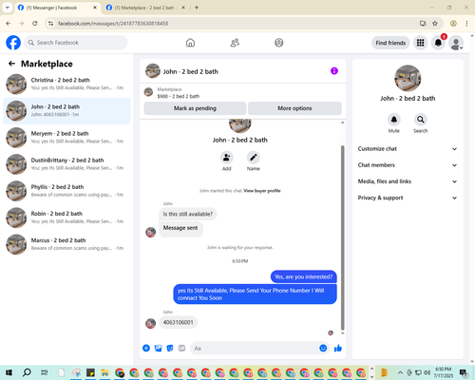The width and height of the screenshot is (475, 380).
Task: Open the Facebook menu grid icon
Action: (x=420, y=43)
